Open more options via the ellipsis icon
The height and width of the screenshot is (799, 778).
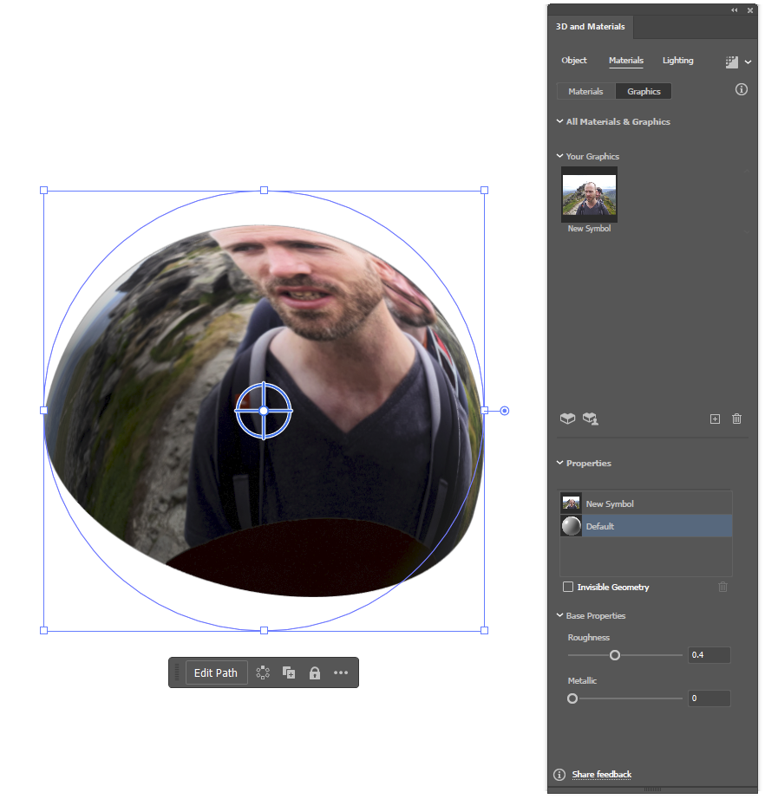[x=340, y=672]
